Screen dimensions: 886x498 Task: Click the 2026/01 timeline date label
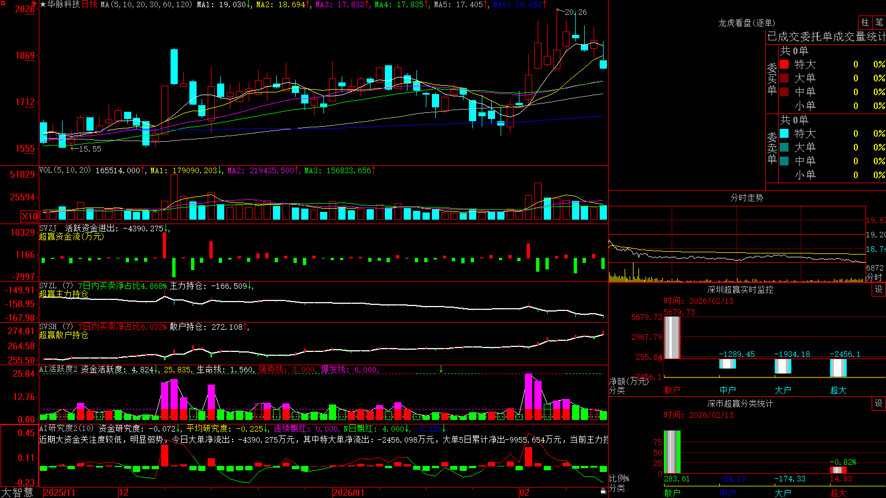point(348,492)
